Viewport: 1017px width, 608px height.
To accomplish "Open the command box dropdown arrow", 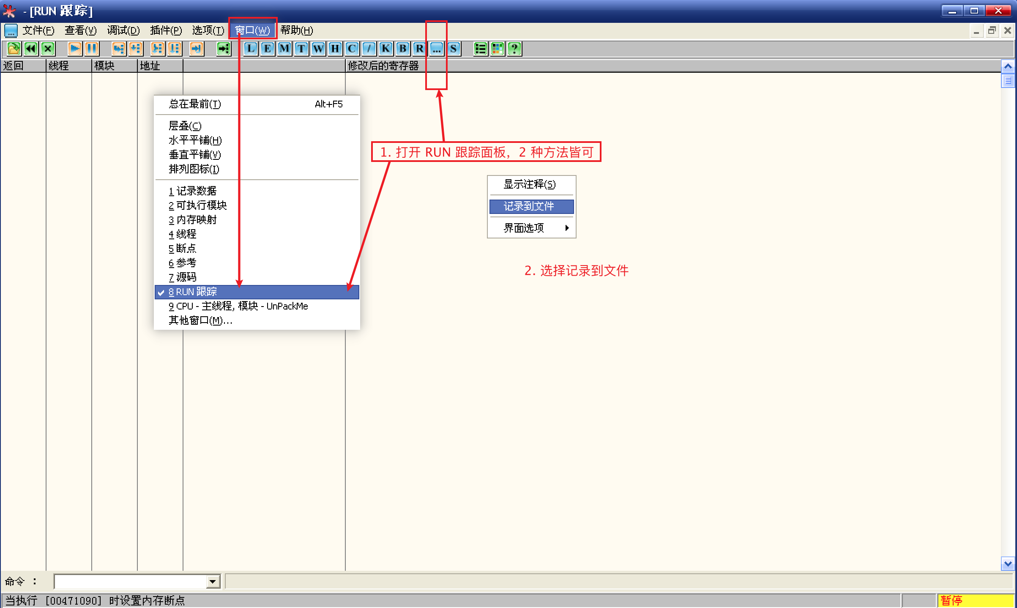I will pyautogui.click(x=213, y=582).
